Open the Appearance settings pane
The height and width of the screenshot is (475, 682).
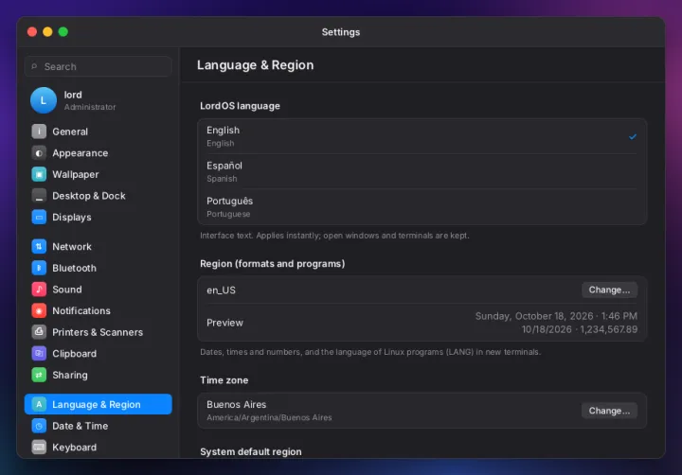click(99, 153)
